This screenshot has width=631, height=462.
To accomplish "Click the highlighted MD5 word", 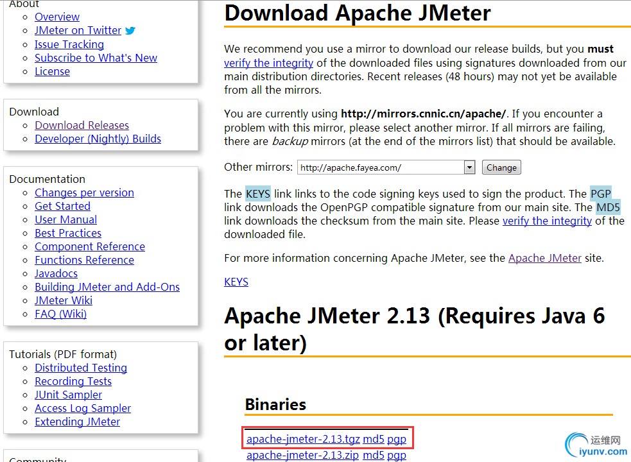I will [x=608, y=208].
